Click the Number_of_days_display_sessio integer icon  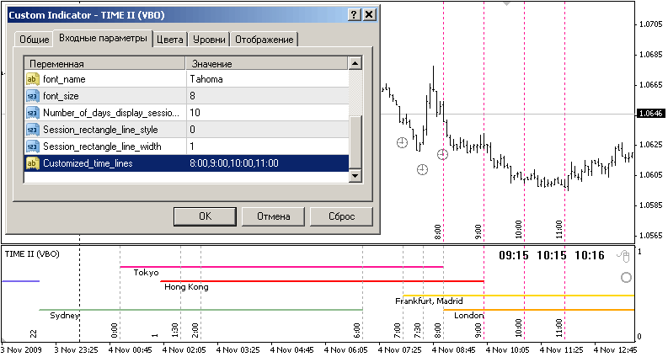tap(33, 113)
